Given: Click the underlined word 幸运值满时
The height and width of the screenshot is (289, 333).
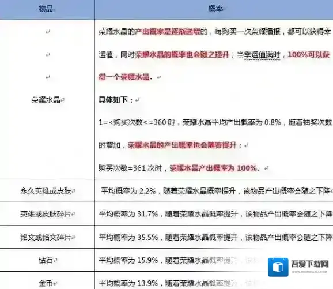Looking at the screenshot, I should pyautogui.click(x=262, y=55).
